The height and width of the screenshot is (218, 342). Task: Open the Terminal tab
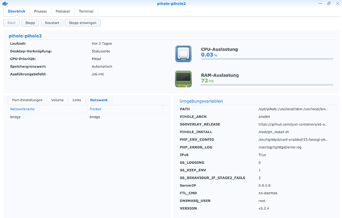tap(86, 11)
